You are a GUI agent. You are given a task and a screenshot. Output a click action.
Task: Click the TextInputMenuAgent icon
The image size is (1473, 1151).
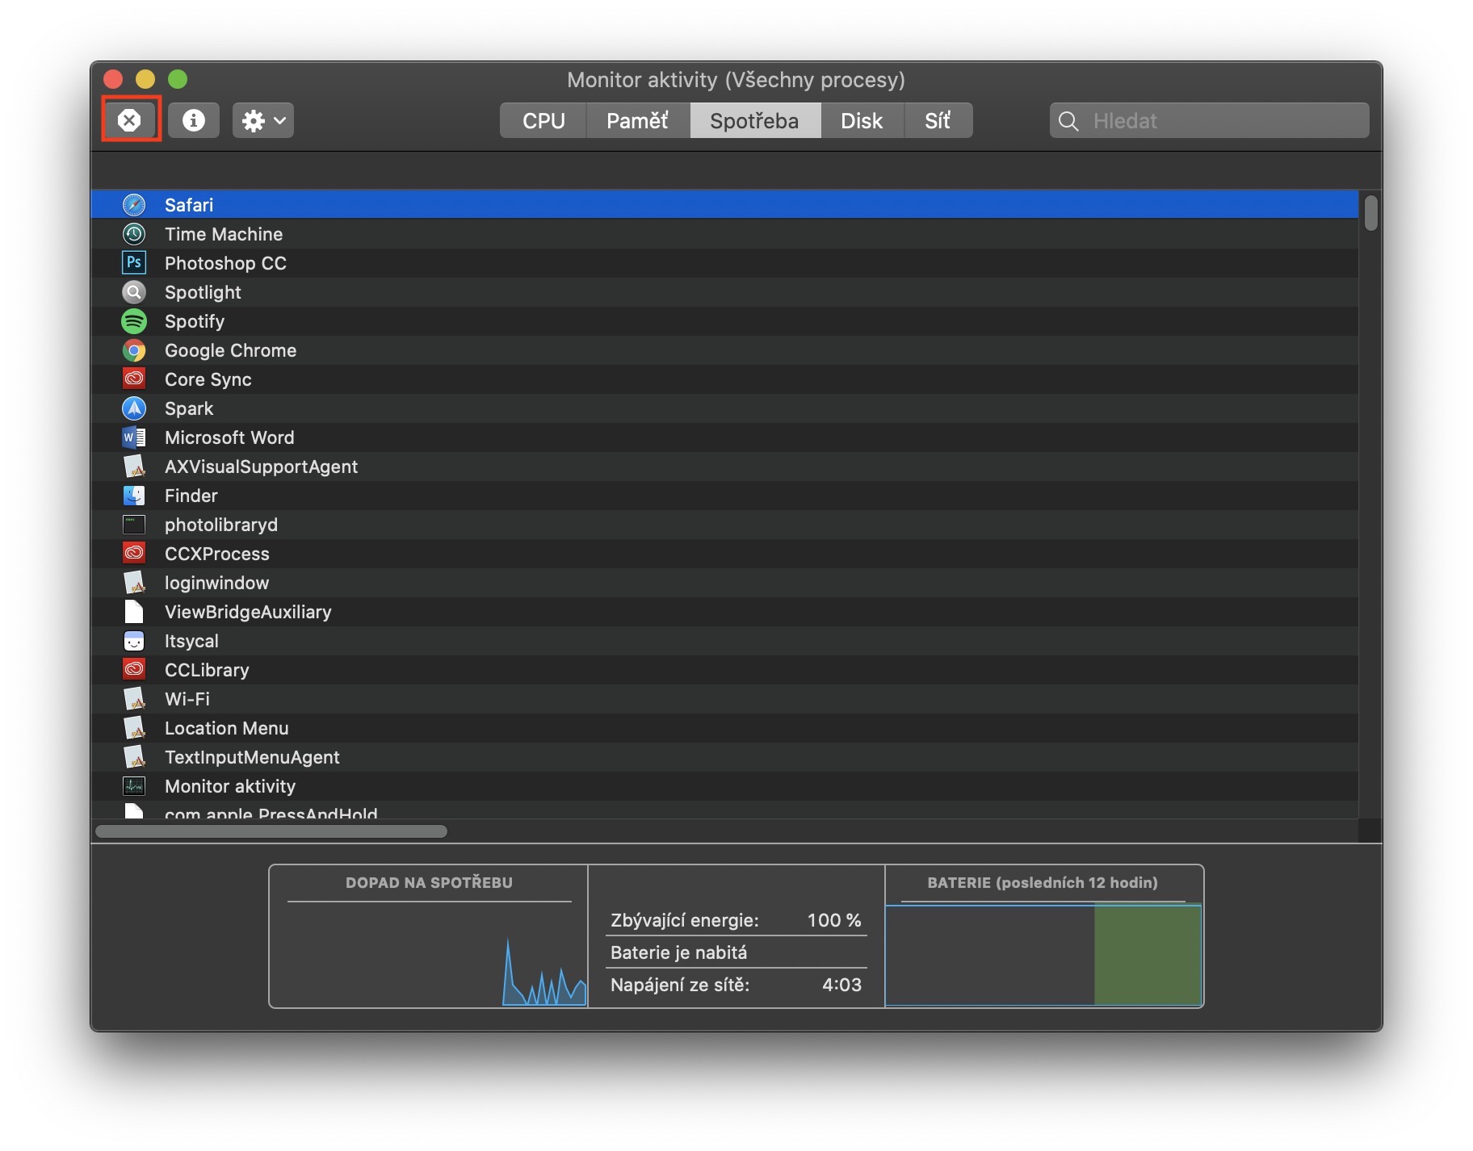click(x=134, y=757)
